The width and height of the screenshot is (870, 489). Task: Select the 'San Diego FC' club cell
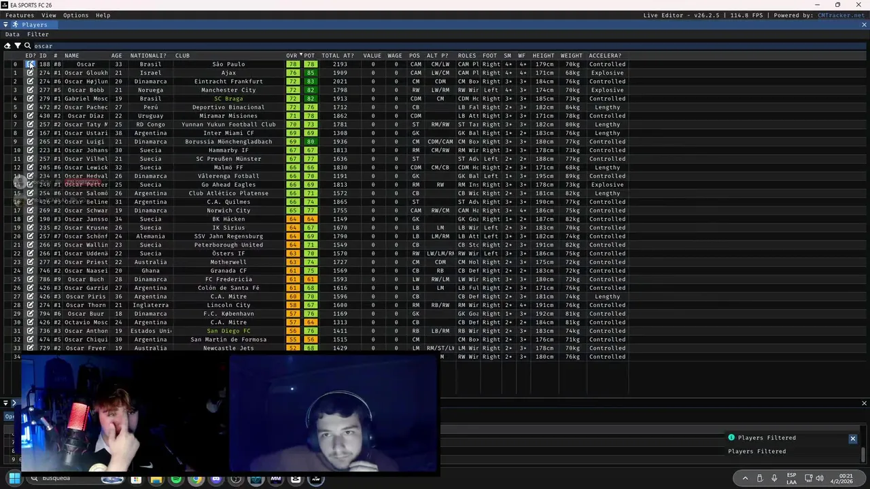pos(228,331)
